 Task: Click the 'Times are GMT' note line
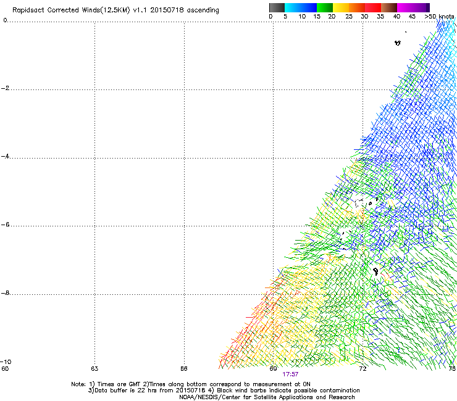(191, 384)
